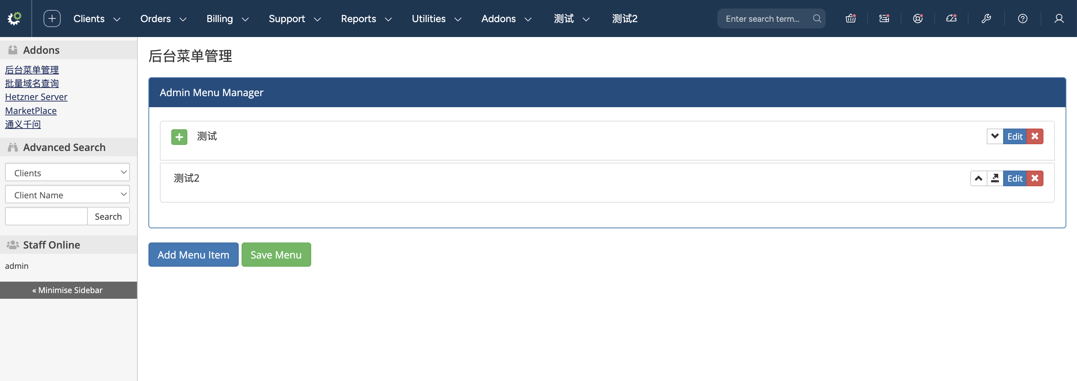The image size is (1077, 381).
Task: Click the shopping basket orders icon
Action: point(850,19)
